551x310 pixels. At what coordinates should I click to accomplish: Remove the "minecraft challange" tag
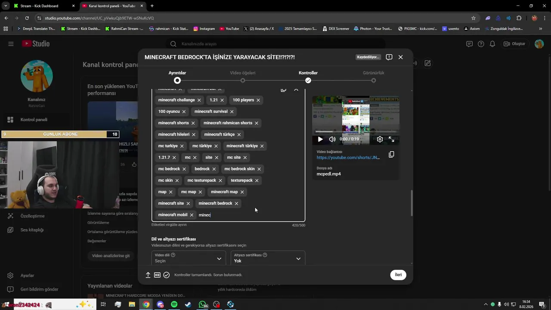[x=199, y=100]
